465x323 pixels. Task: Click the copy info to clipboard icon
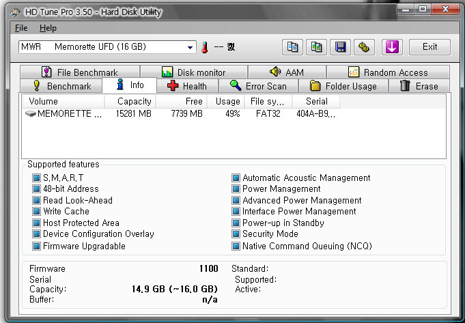pyautogui.click(x=292, y=47)
